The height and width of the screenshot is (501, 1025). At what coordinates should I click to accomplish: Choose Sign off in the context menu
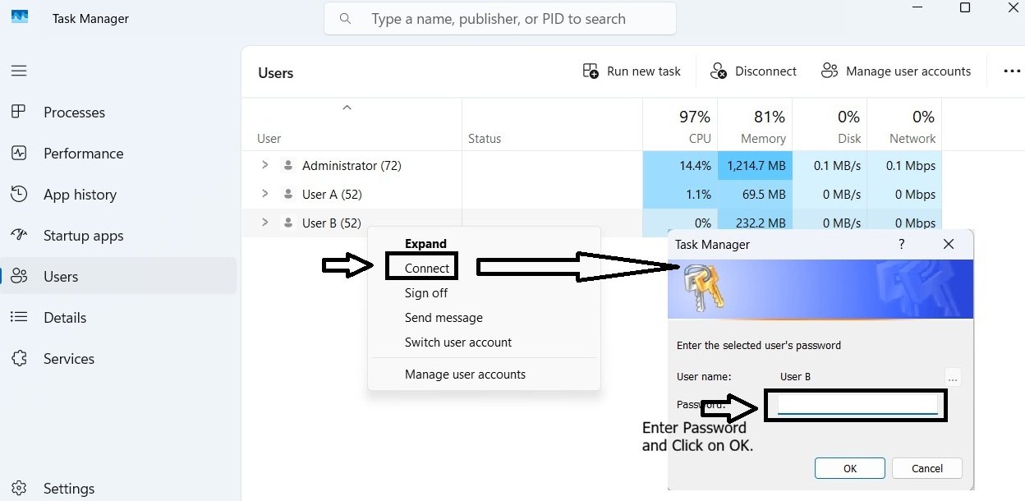tap(426, 293)
